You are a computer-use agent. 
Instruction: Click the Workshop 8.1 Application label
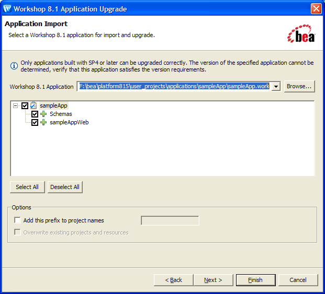[41, 87]
